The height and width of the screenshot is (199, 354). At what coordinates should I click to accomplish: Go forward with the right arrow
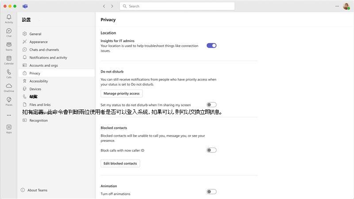(112, 6)
